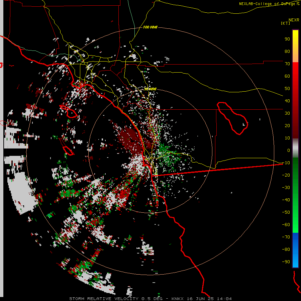Click the -30 value on the velocity scale
Viewport: 301px width, 301px height.
(x=286, y=188)
